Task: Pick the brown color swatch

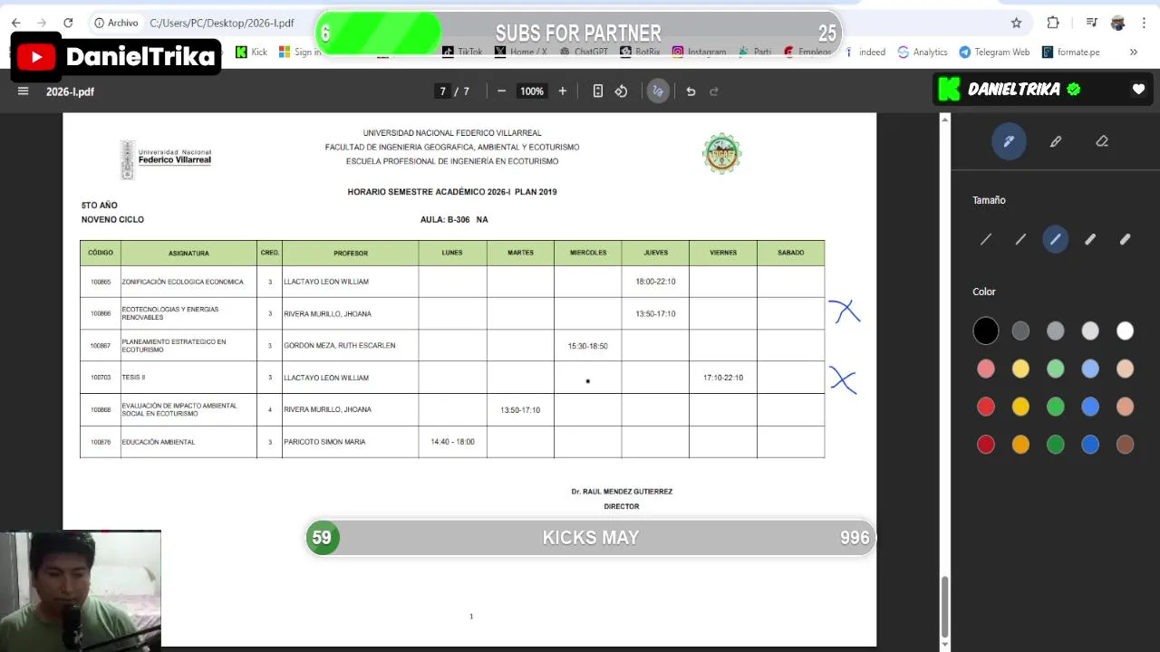Action: [x=1125, y=445]
